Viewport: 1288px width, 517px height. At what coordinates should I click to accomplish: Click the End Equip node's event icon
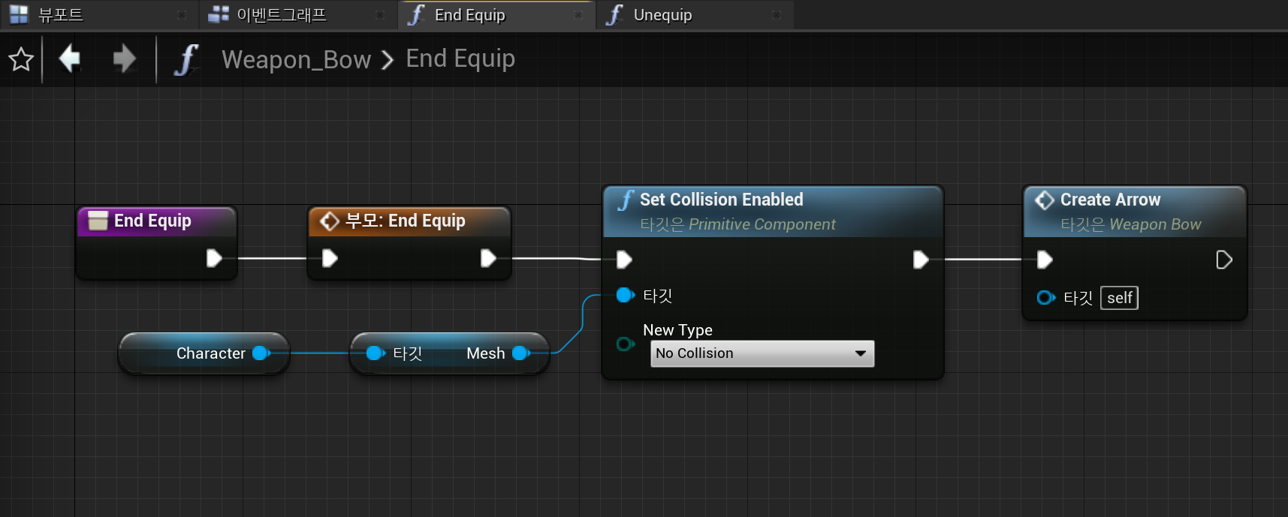click(x=98, y=221)
